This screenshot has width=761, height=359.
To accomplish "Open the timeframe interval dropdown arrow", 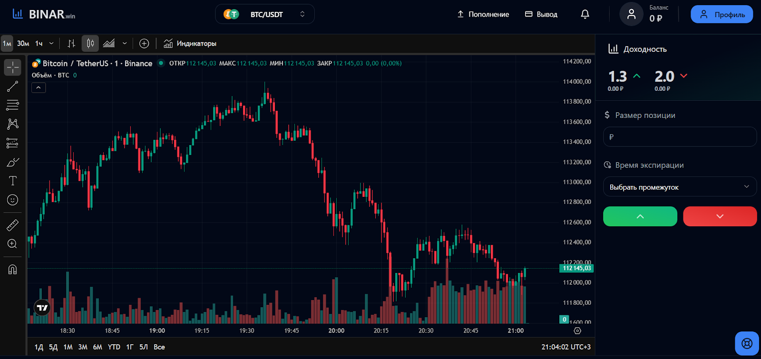I will [x=51, y=44].
